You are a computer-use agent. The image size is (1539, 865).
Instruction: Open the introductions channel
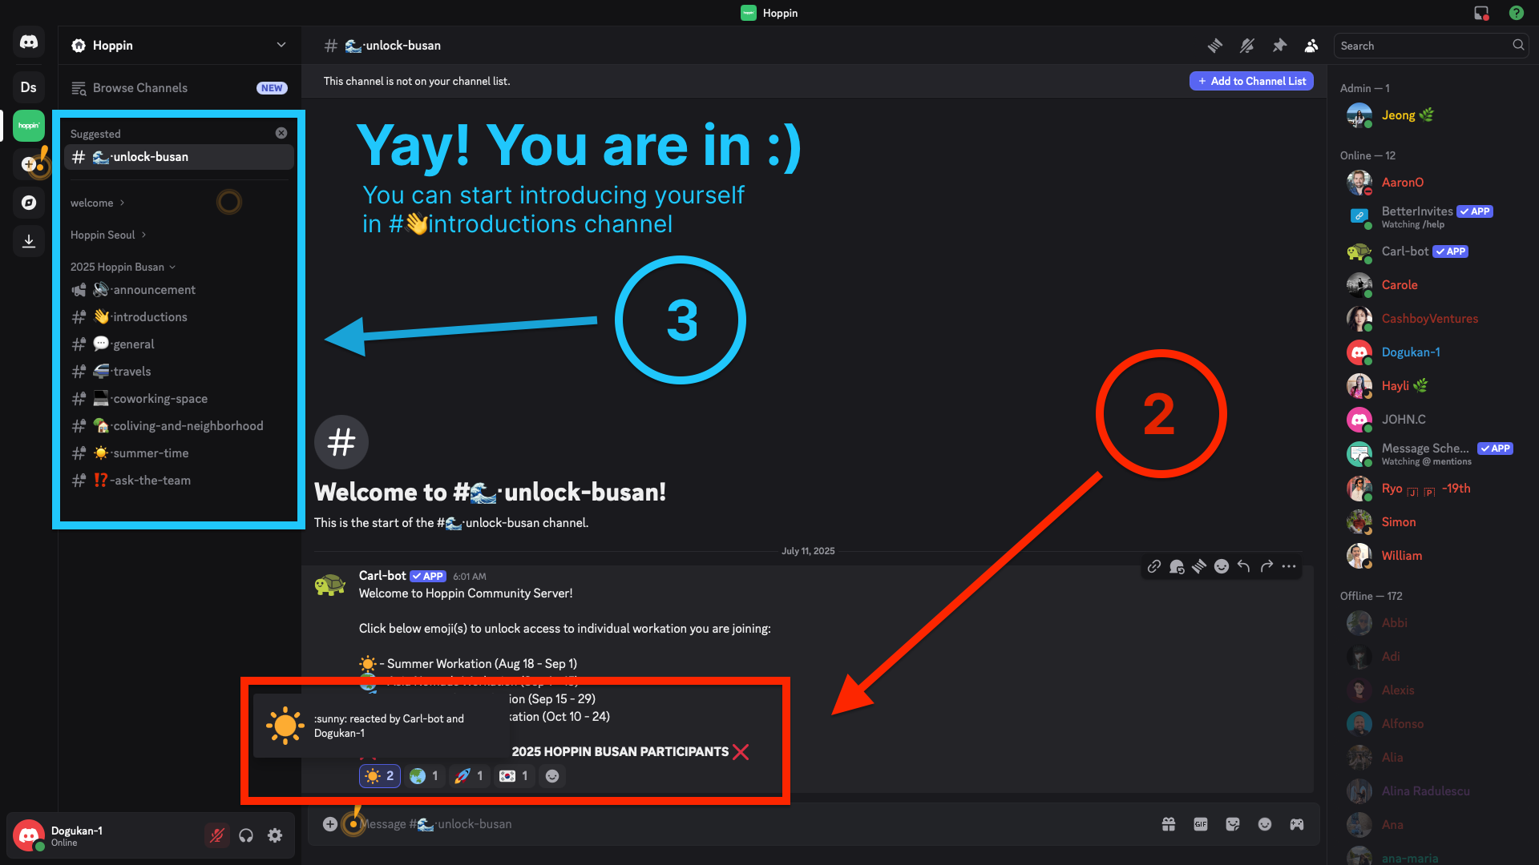179,317
